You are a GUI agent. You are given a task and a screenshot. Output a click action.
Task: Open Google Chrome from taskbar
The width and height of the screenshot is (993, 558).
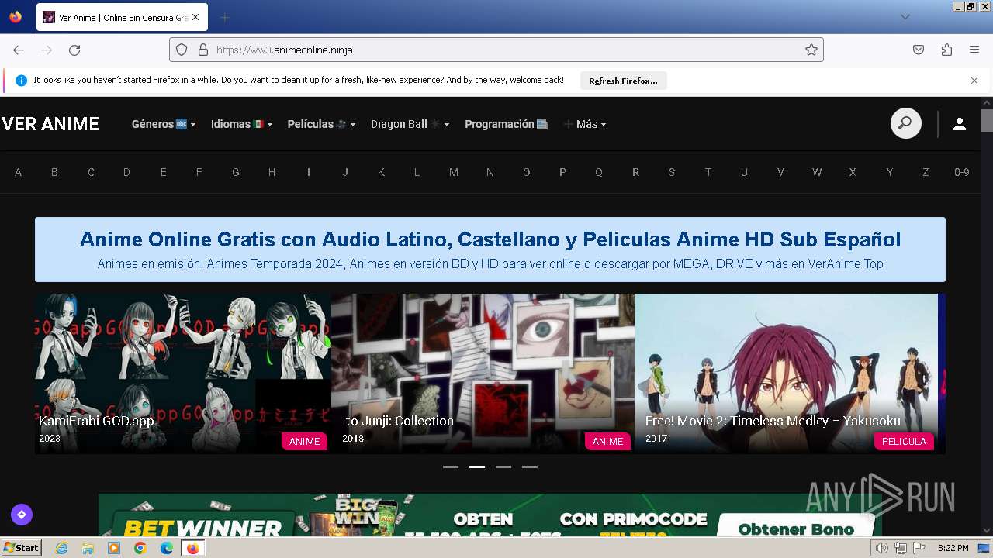(140, 548)
